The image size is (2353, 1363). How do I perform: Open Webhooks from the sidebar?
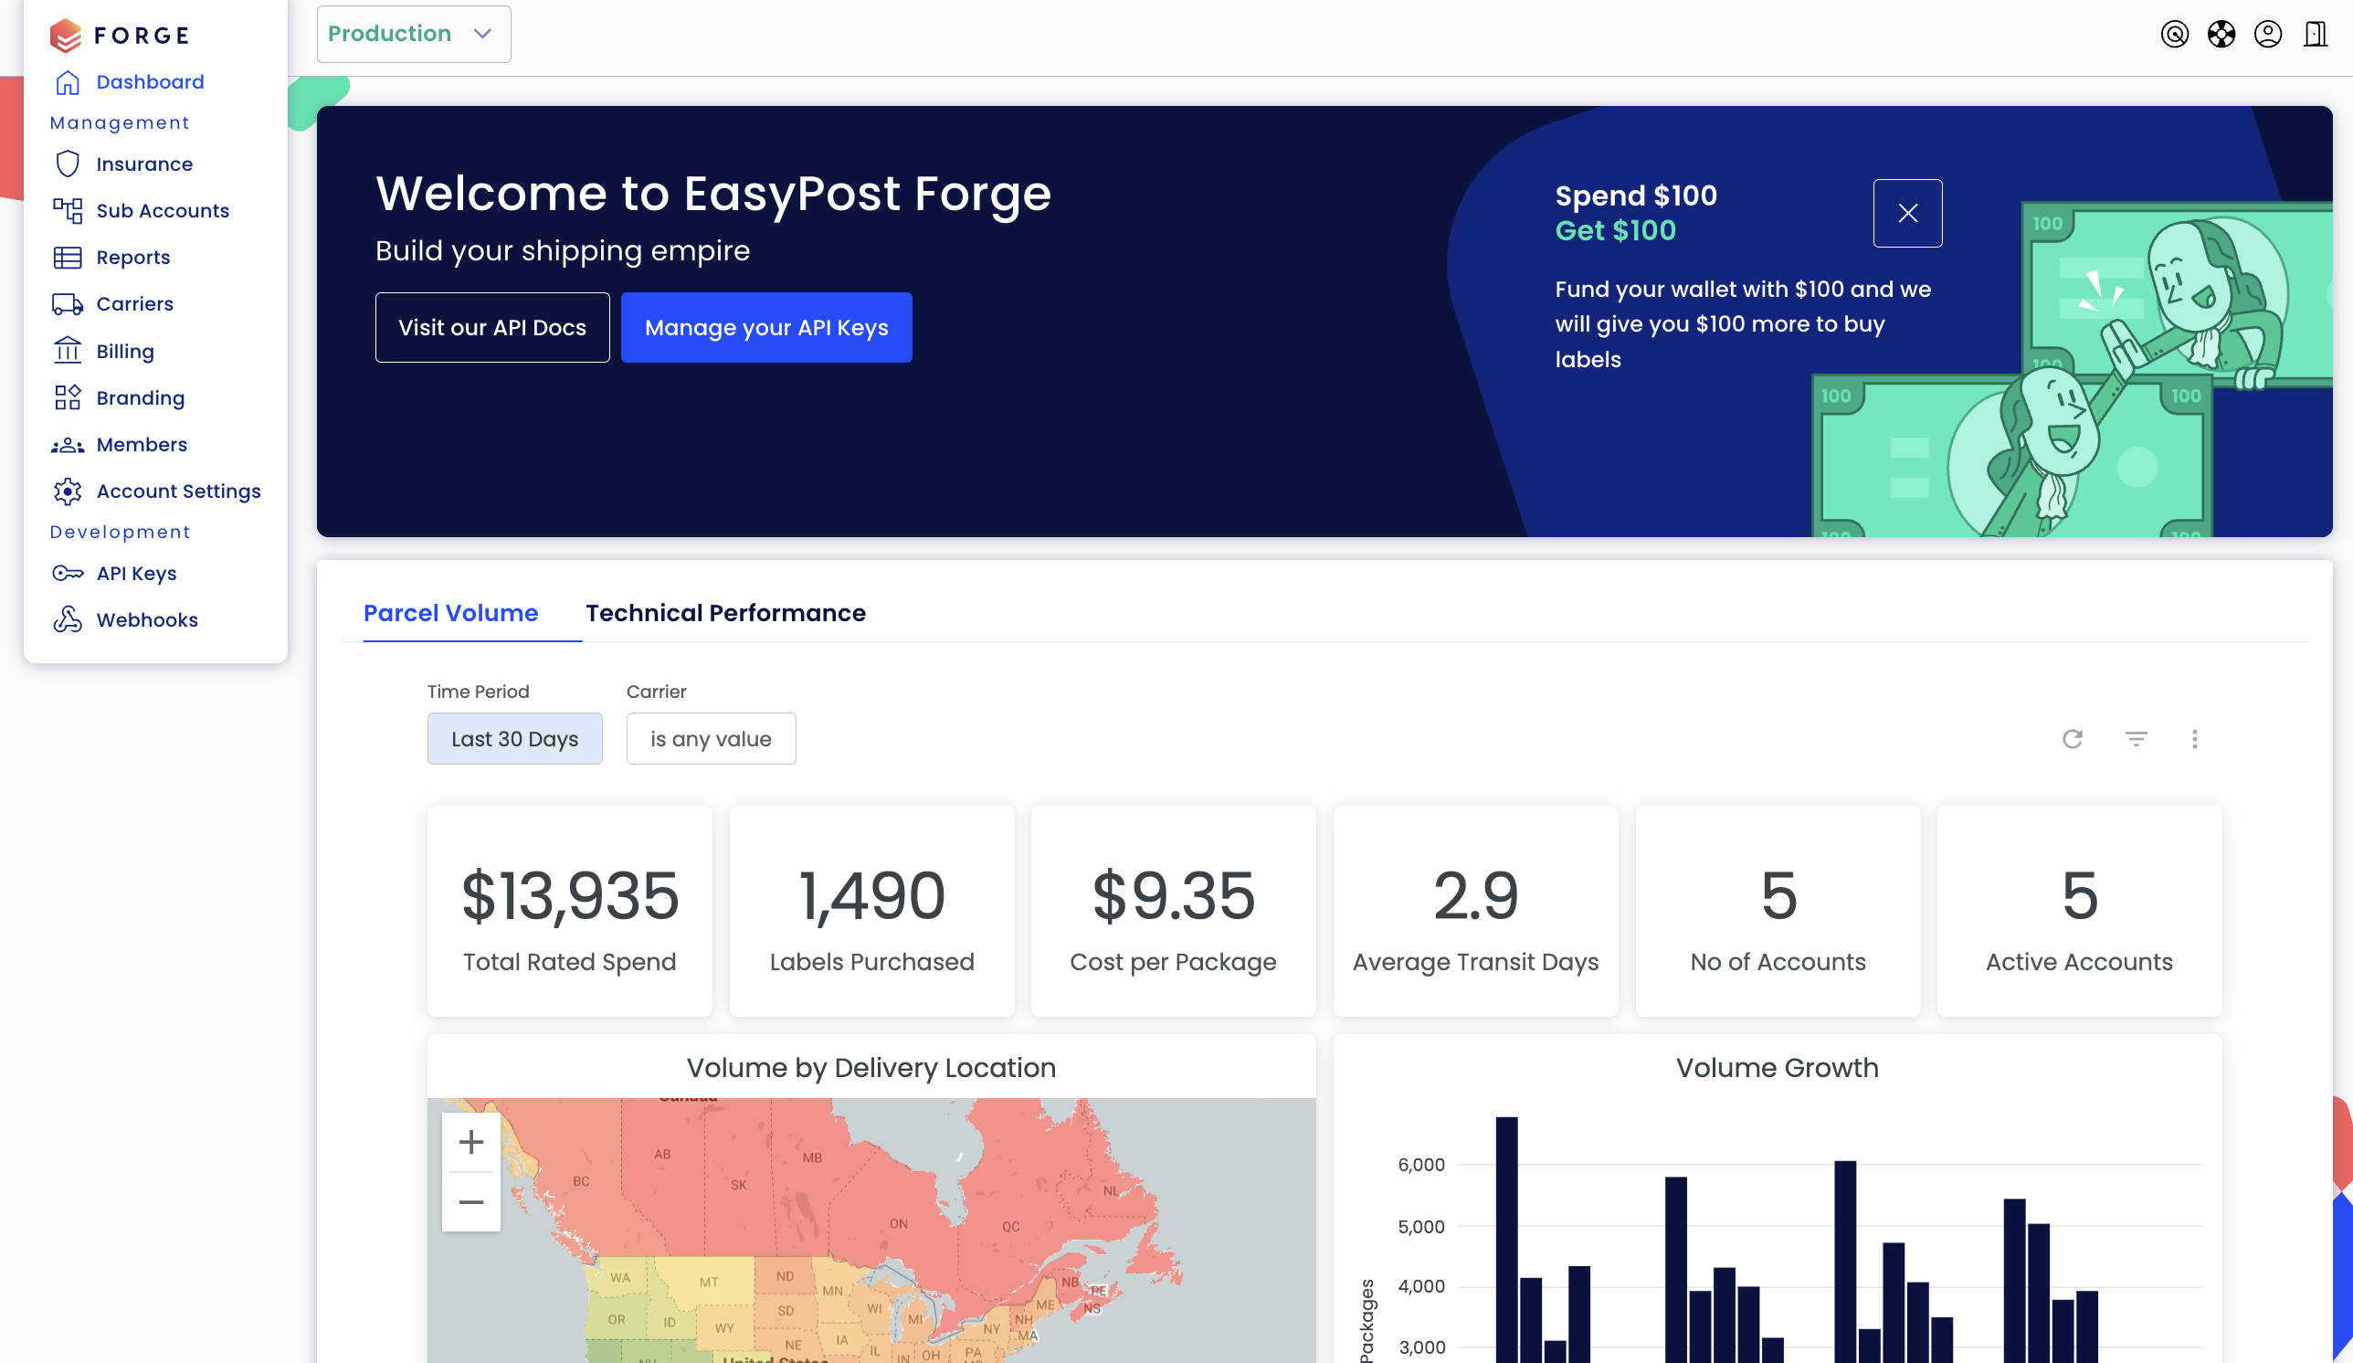coord(146,620)
